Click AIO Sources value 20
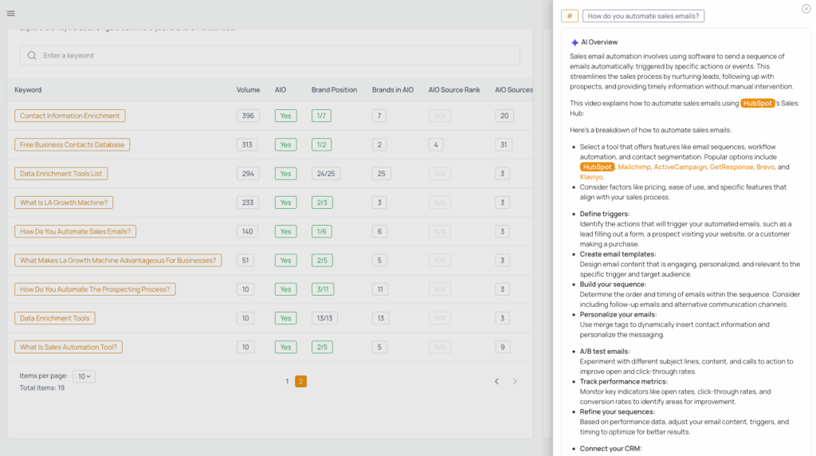Viewport: 816px width, 456px height. 504,116
